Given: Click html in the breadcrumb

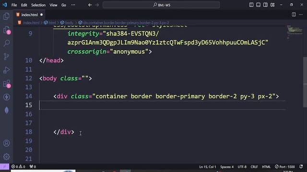Looking at the screenshot, I should tap(52, 23).
